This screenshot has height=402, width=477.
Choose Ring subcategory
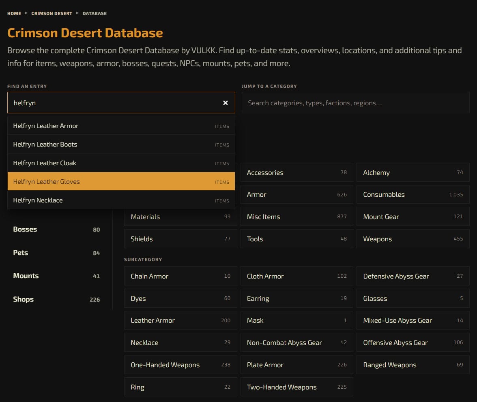coord(180,387)
